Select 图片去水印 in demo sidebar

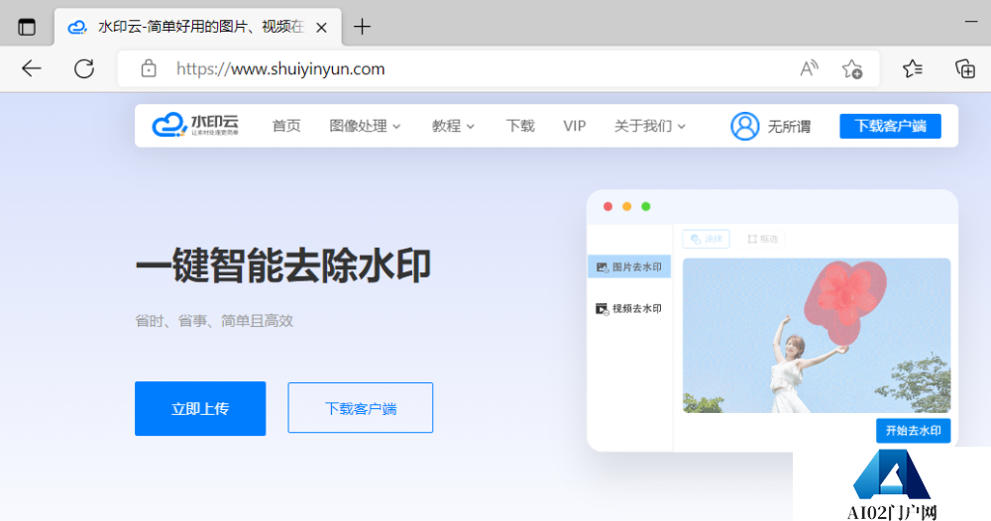629,267
